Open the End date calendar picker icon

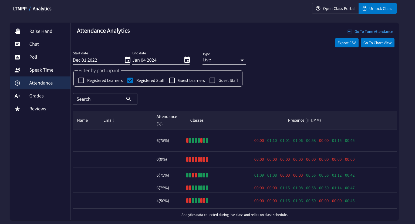(187, 60)
